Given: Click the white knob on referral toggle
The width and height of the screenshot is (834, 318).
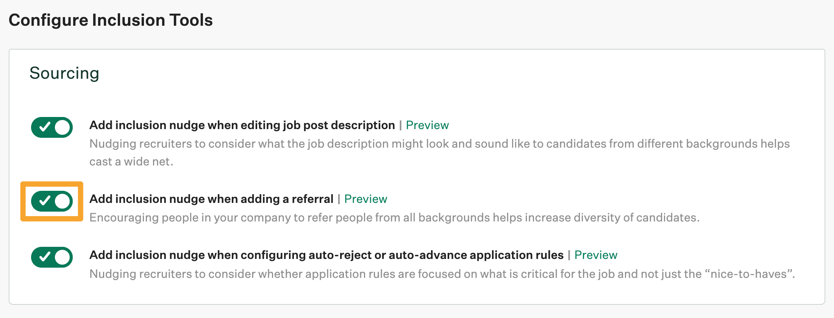Looking at the screenshot, I should click(62, 201).
